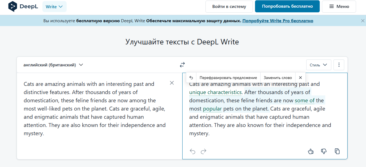Close the floating rephrase toolbar
This screenshot has height=167, width=366.
(x=300, y=78)
